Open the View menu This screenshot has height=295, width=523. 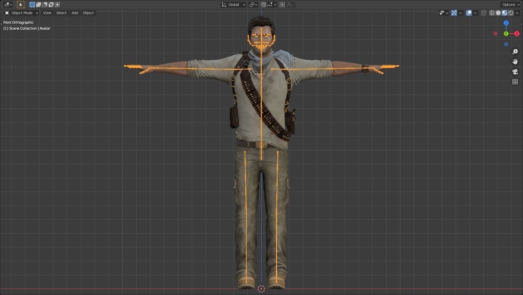pyautogui.click(x=47, y=13)
